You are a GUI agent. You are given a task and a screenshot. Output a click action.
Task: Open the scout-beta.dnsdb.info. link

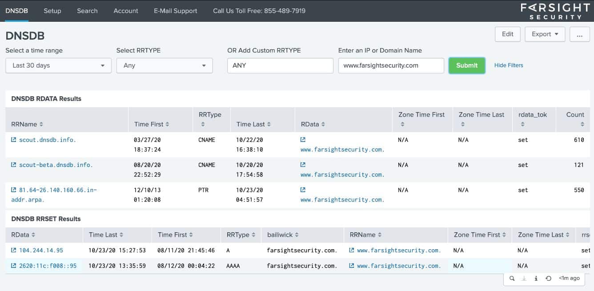click(56, 165)
